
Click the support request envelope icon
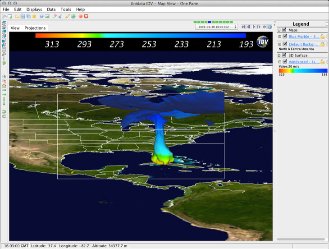click(x=47, y=16)
